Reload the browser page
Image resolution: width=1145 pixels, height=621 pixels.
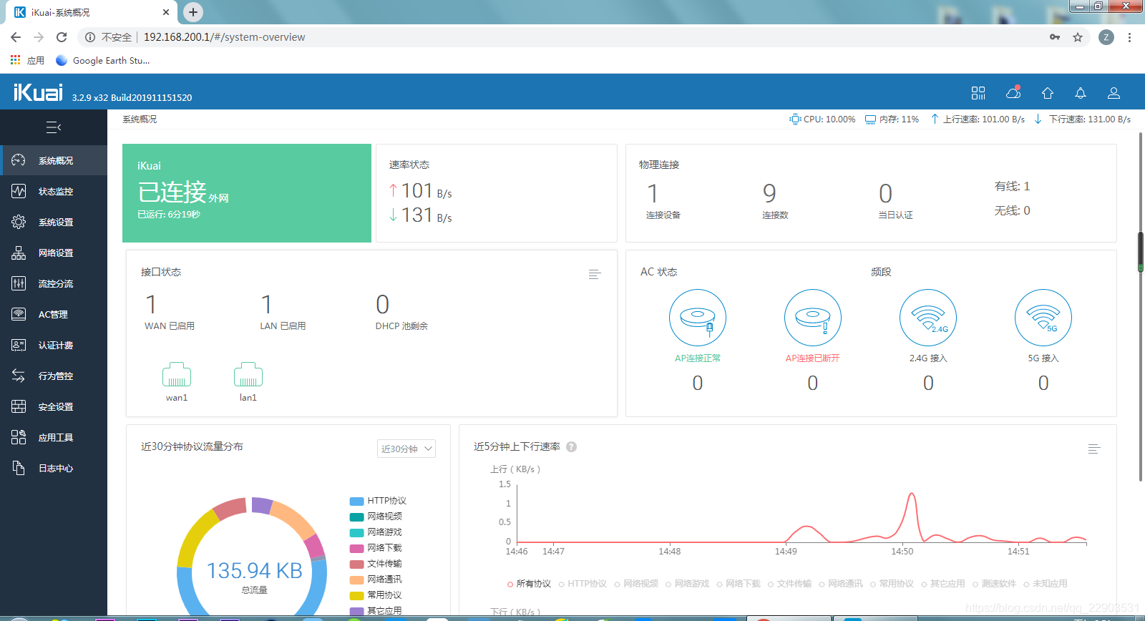(62, 37)
